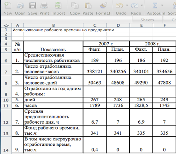This screenshot has width=176, height=154.
Task: Select column C header
Action: pos(95,25)
